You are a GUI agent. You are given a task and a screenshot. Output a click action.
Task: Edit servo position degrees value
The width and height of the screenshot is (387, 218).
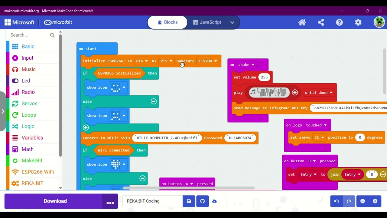(x=360, y=137)
